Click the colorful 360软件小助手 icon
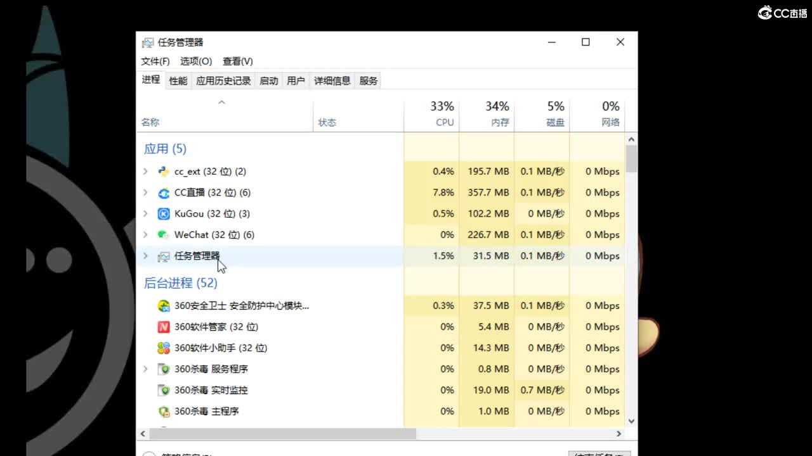 (x=164, y=348)
